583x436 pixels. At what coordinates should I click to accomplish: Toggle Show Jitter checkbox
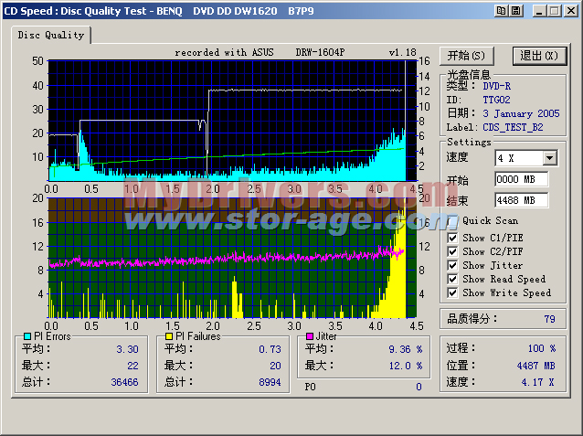tap(452, 265)
